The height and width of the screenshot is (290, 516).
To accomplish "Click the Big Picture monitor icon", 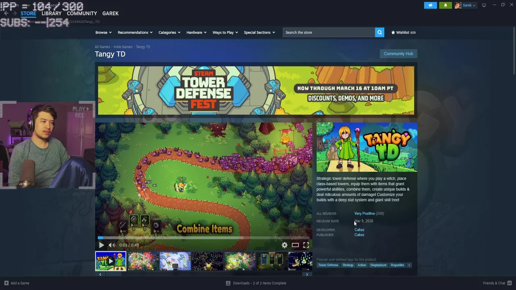I will [x=484, y=5].
